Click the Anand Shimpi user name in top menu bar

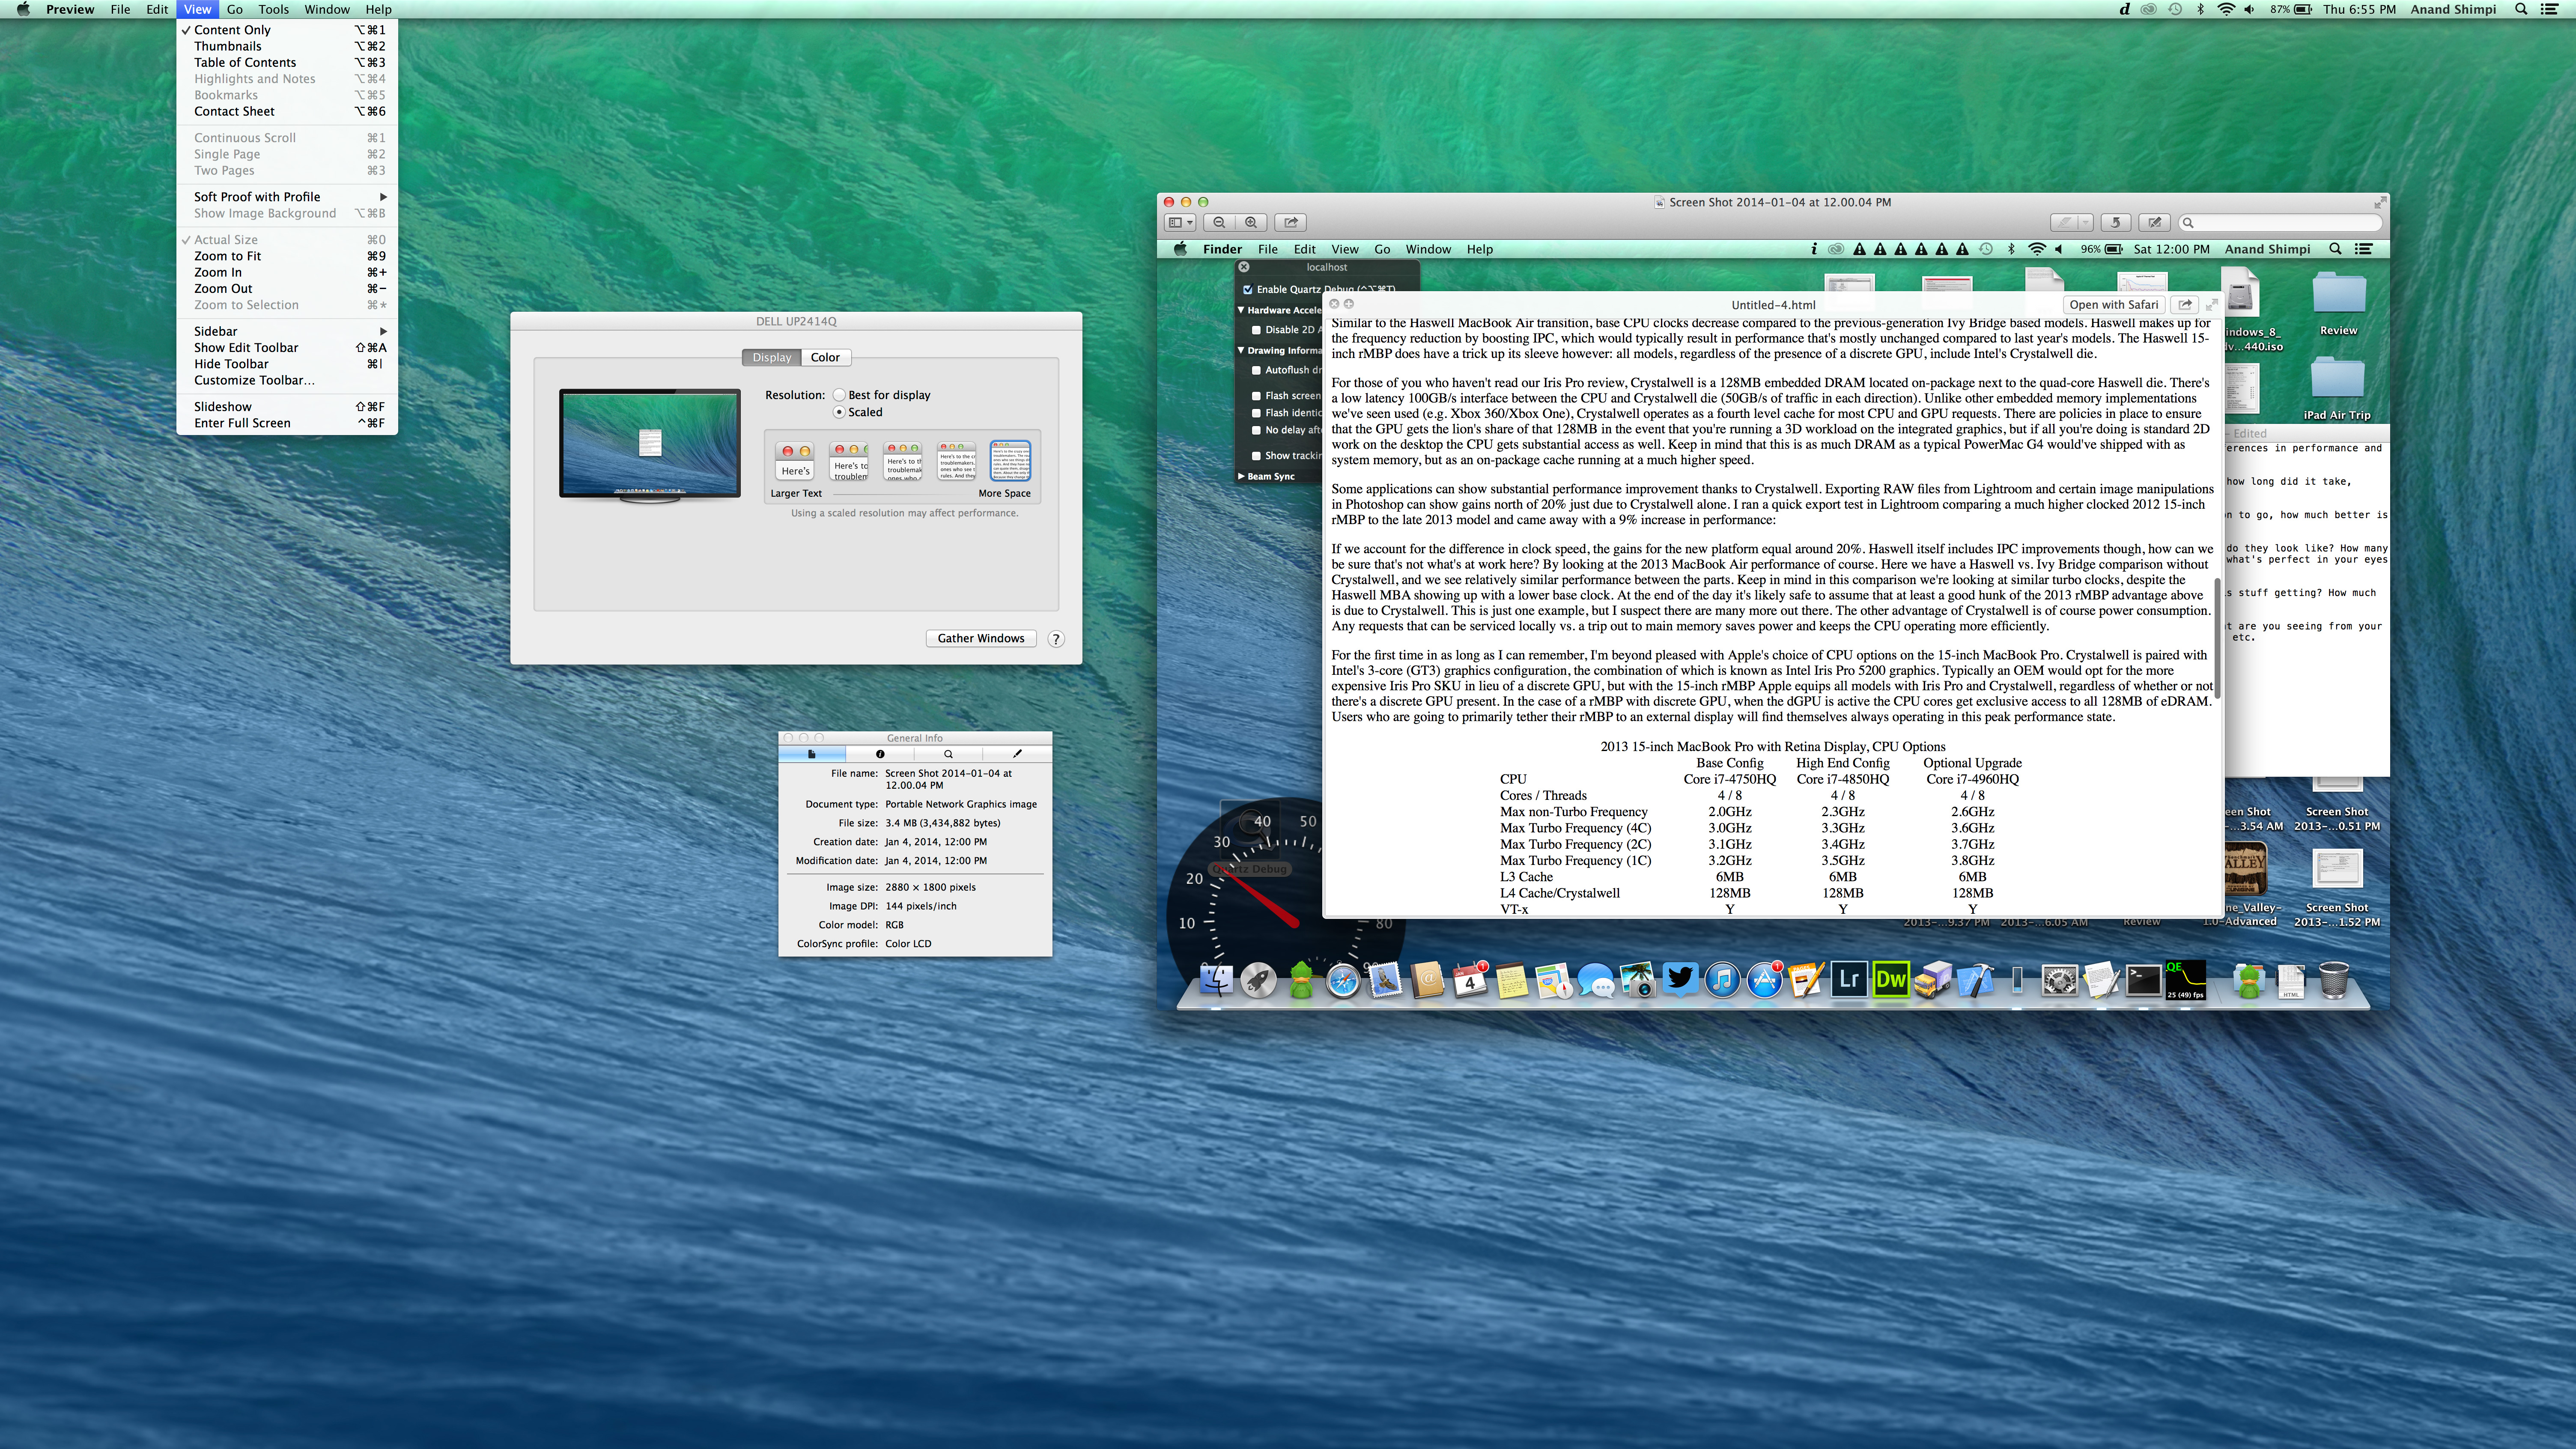pyautogui.click(x=2453, y=9)
